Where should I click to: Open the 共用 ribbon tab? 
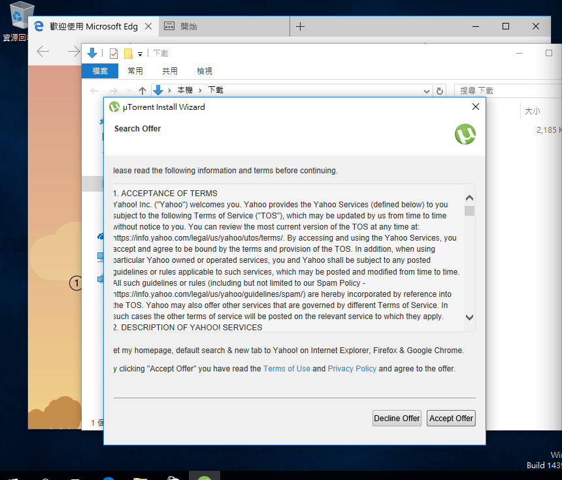[169, 71]
